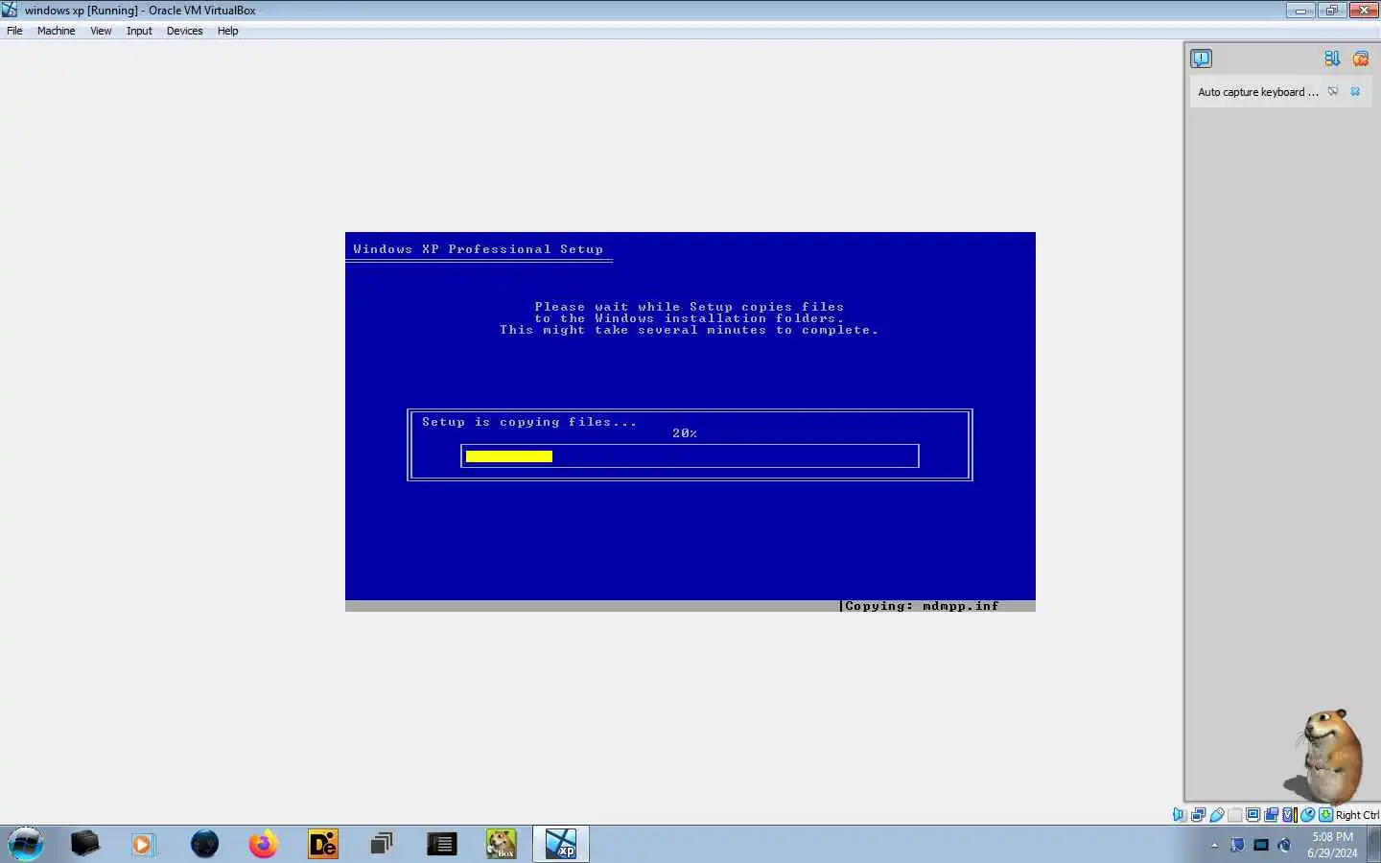Select the windows xp VM taskbar button
This screenshot has width=1381, height=863.
(561, 844)
